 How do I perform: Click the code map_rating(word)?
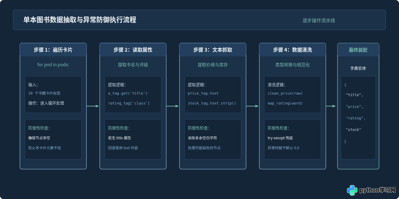click(285, 103)
